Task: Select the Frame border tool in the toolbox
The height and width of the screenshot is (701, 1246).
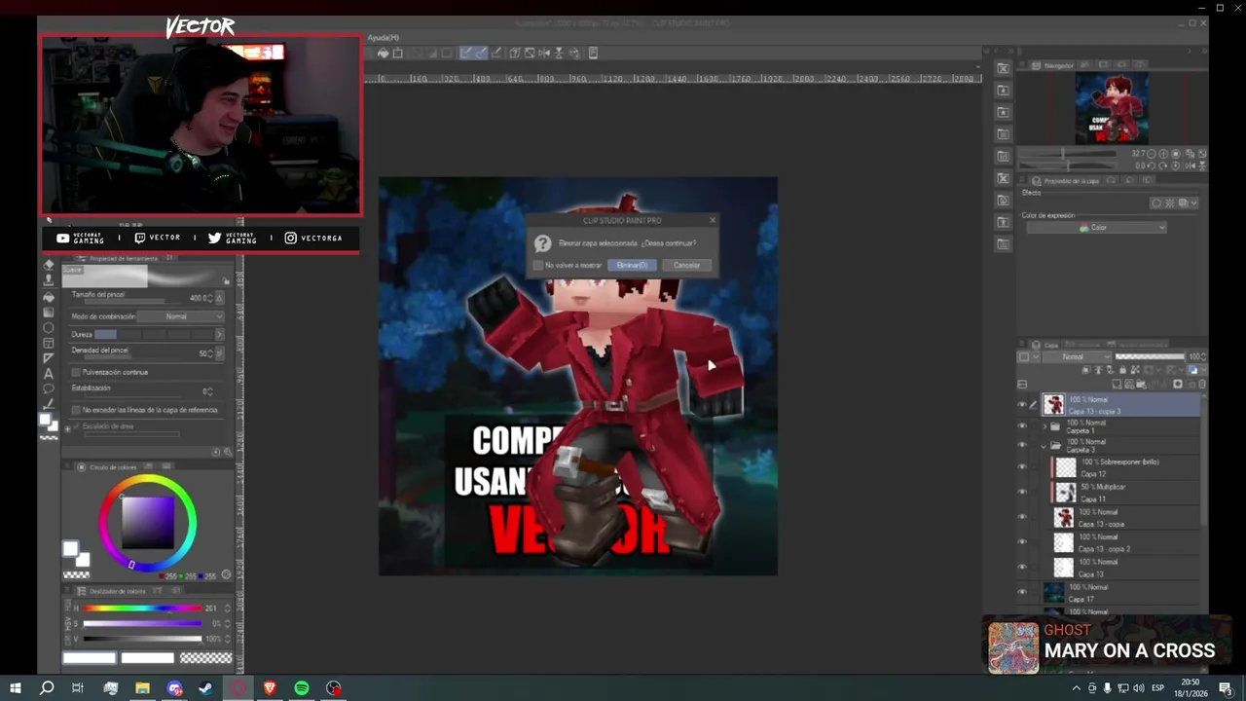Action: click(x=48, y=343)
